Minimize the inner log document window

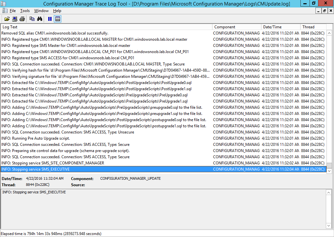pyautogui.click(x=318, y=11)
